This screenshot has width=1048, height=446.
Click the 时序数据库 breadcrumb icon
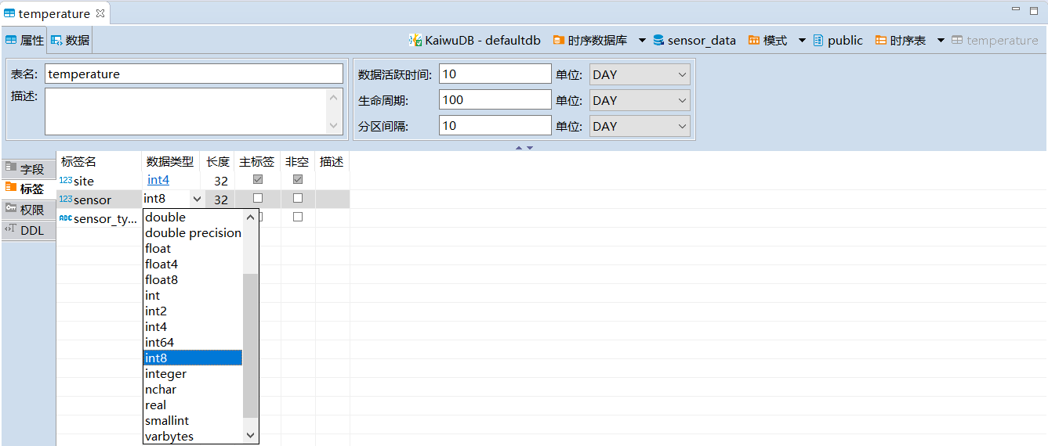559,41
